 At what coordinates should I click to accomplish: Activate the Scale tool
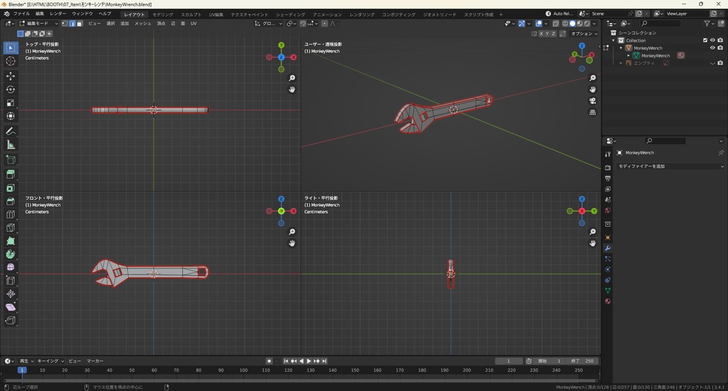pos(11,102)
